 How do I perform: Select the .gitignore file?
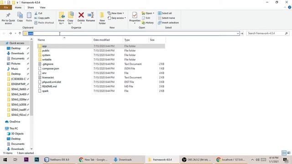[101, 64]
